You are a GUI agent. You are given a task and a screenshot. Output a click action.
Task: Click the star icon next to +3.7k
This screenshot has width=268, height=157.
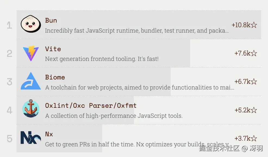[x=254, y=138]
